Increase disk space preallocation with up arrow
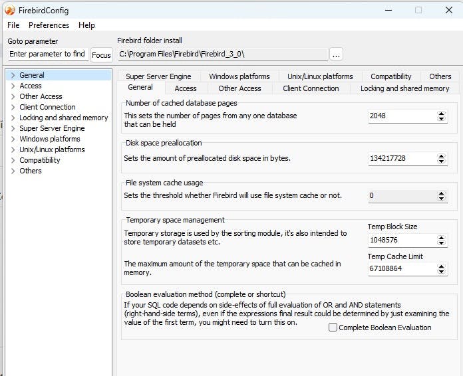The image size is (463, 376). click(x=441, y=156)
